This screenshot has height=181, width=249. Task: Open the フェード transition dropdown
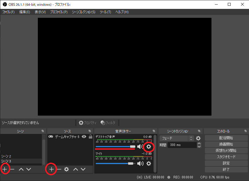click(x=177, y=138)
